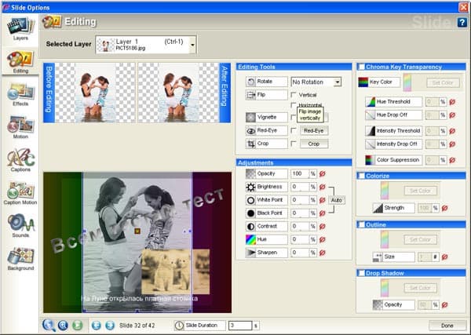Open the Background tab
471x335 pixels.
pos(20,259)
